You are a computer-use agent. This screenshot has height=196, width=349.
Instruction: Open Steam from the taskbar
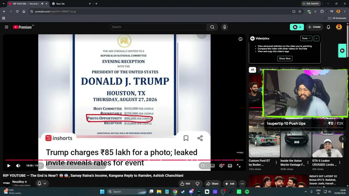point(183,192)
